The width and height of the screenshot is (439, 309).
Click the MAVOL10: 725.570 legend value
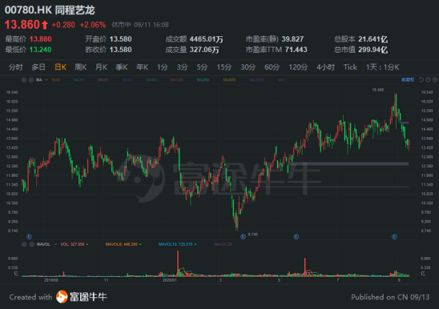pos(175,245)
